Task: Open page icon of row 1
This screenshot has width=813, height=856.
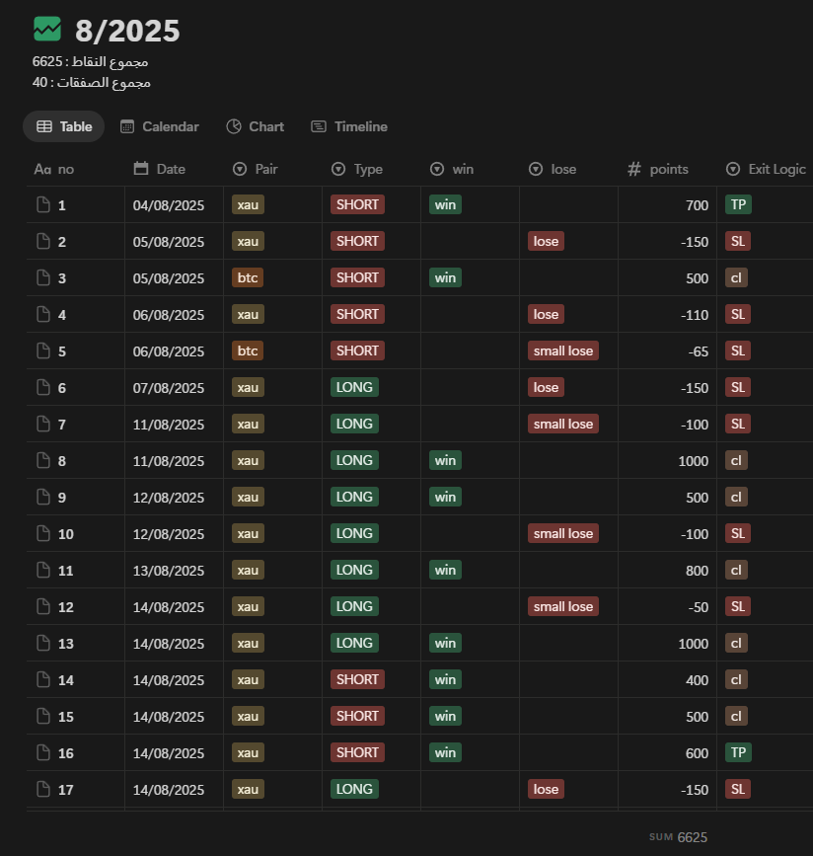Action: 42,205
